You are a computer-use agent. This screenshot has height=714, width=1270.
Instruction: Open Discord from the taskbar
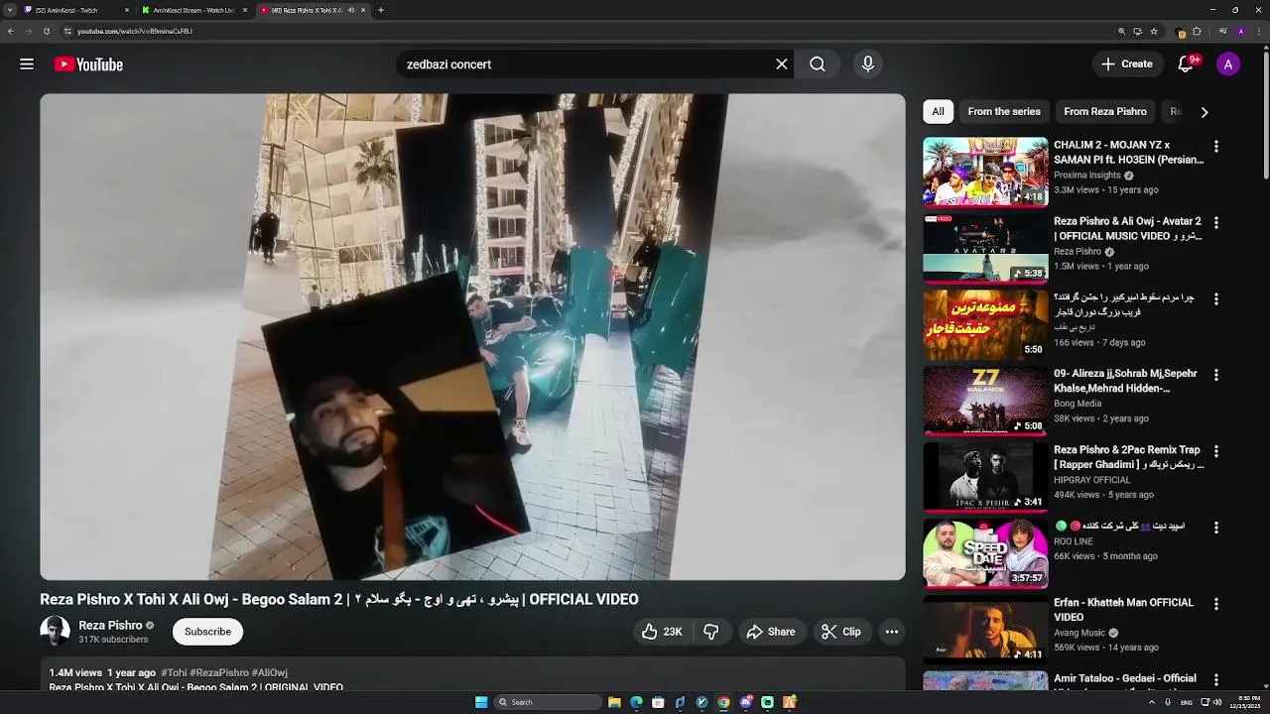[x=746, y=702]
